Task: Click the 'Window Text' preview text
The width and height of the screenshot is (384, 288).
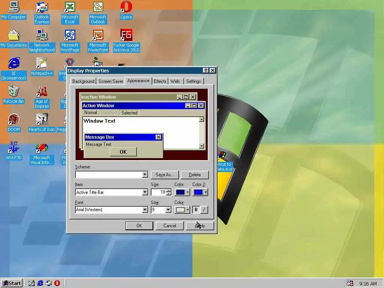Action: [x=99, y=121]
